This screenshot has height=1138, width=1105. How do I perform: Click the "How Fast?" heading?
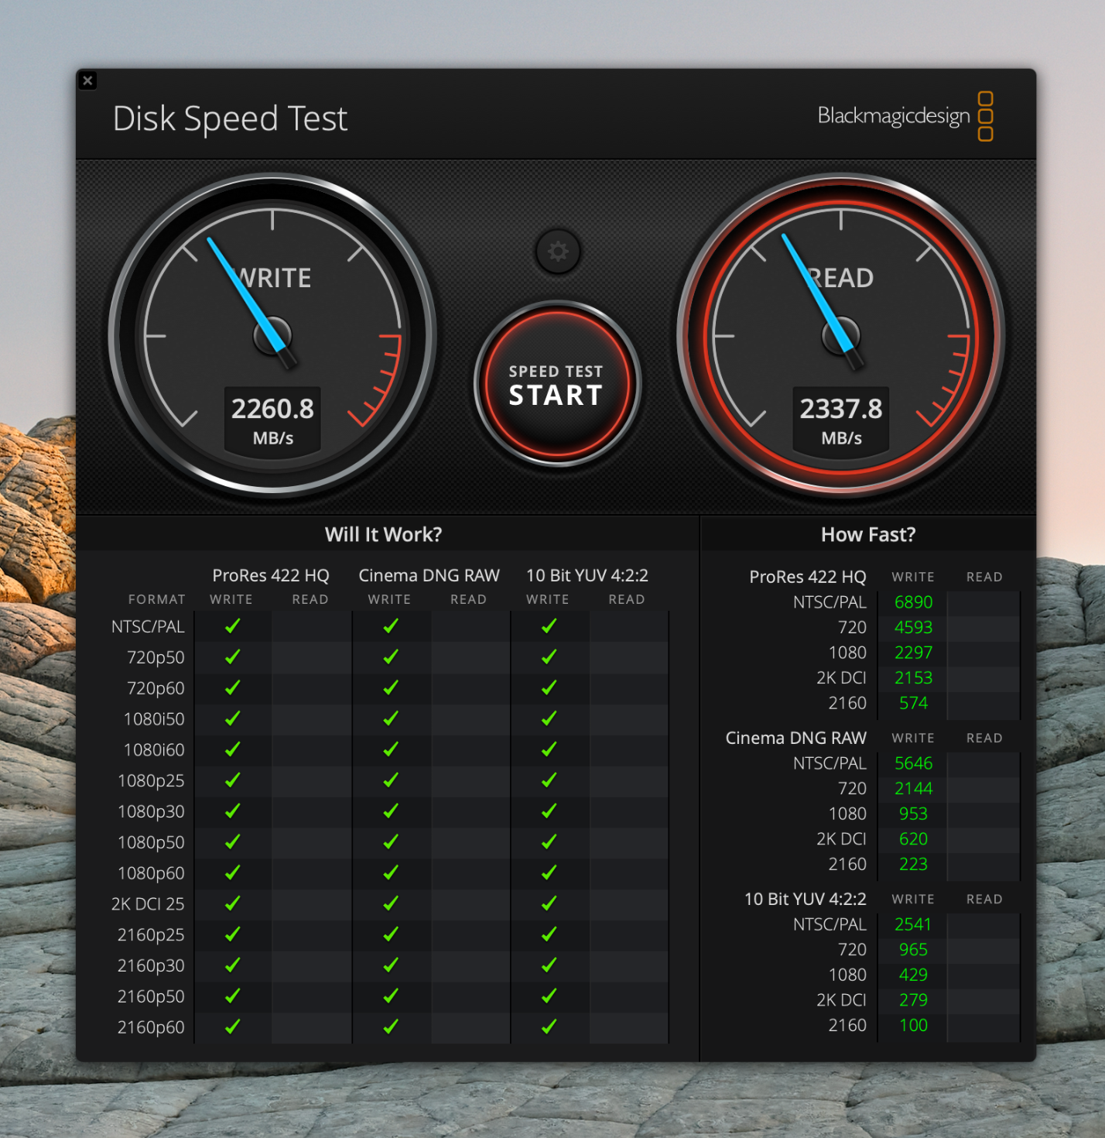(x=868, y=534)
